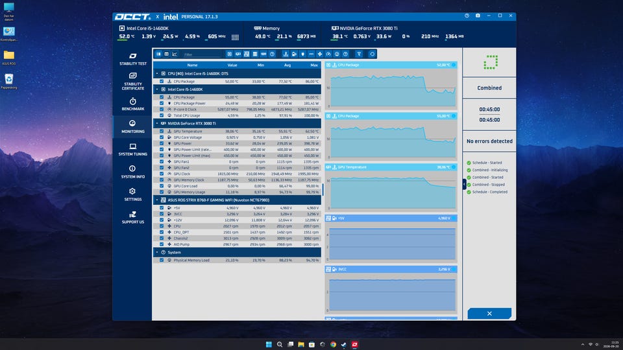
Task: Sort the table by Value column header
Action: click(232, 65)
